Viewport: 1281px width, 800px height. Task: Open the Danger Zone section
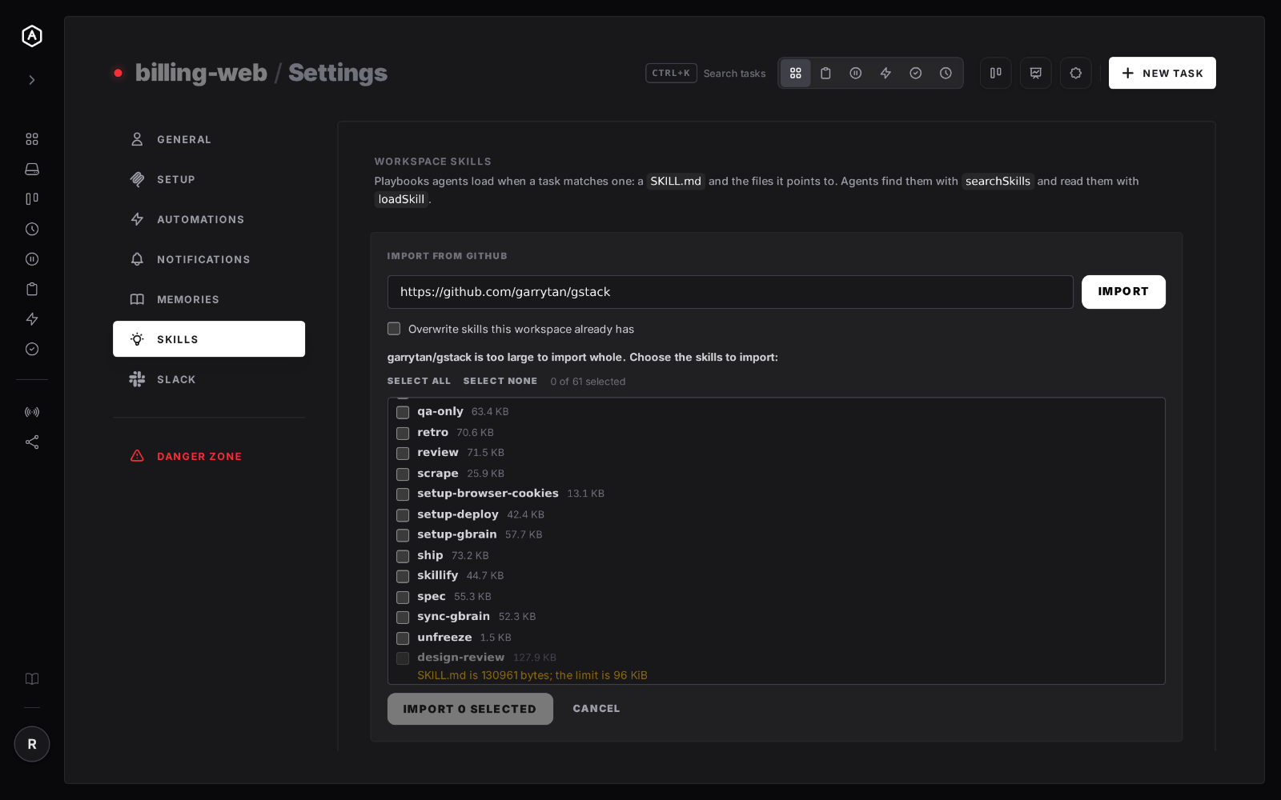(x=209, y=456)
